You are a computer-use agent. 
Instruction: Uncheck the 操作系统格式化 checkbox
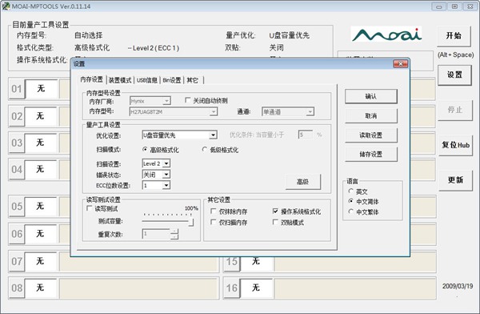click(x=275, y=211)
